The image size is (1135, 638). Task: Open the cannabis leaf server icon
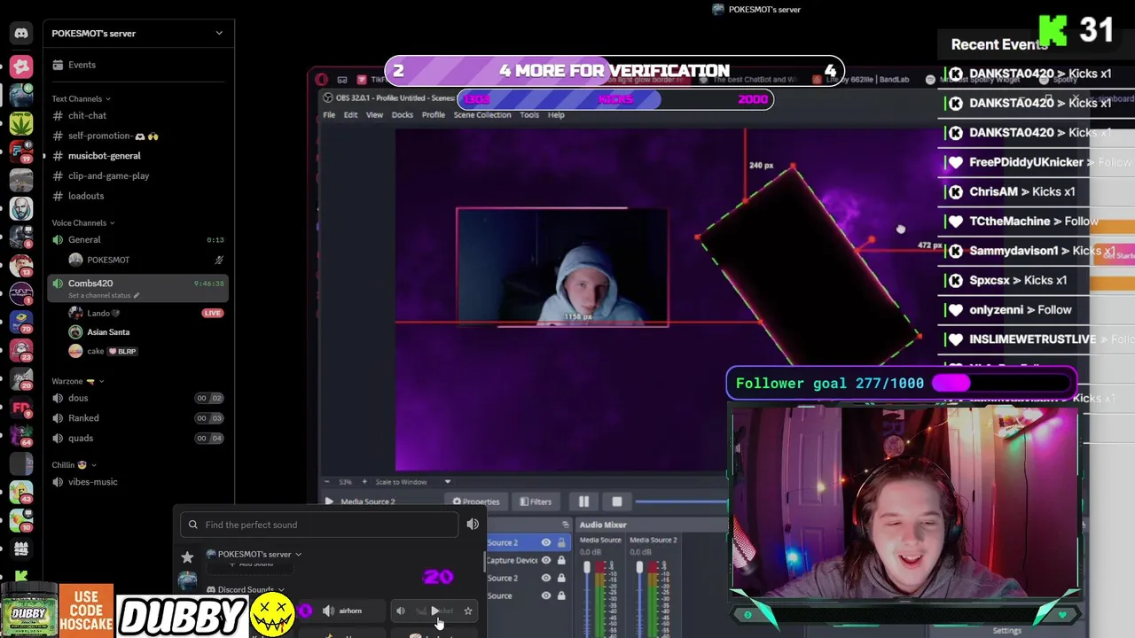(x=21, y=123)
